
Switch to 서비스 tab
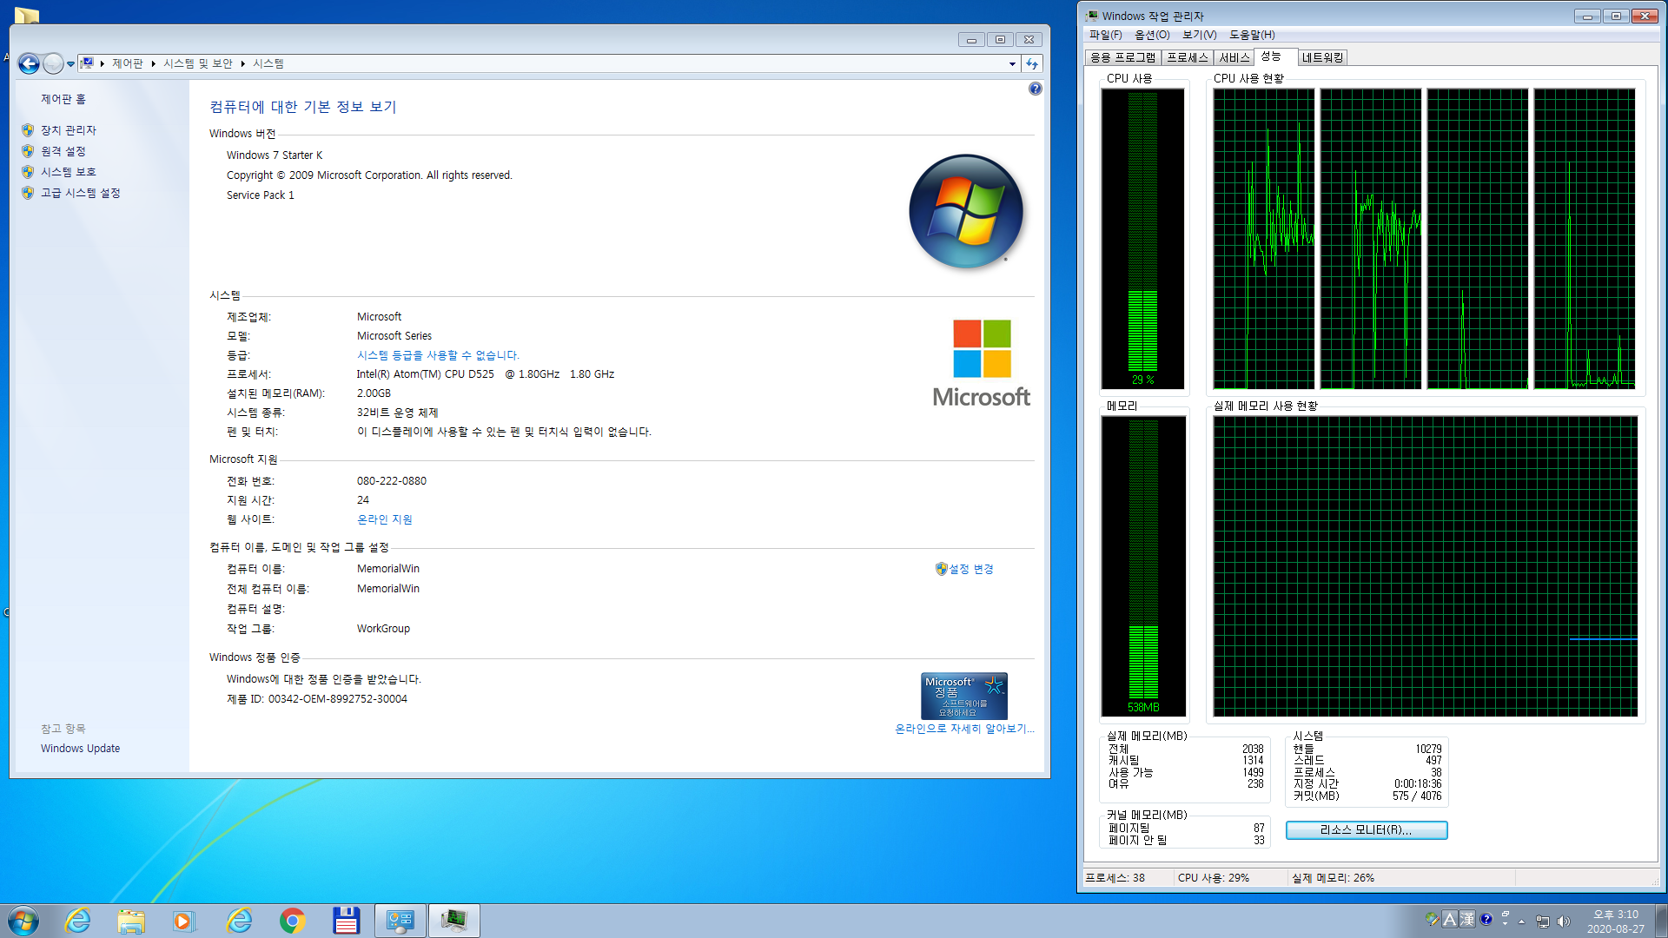(1234, 57)
